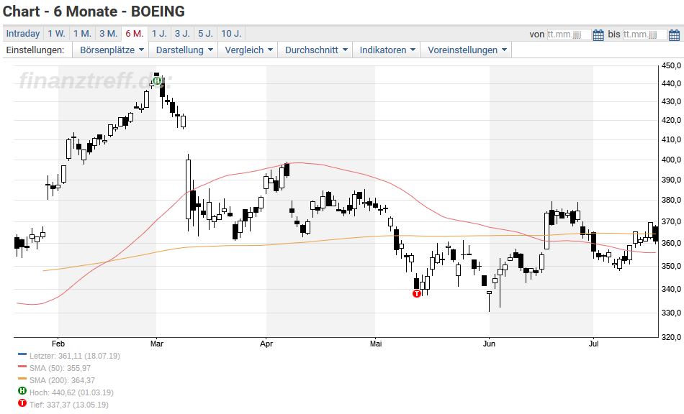Click the blue 'Letzter' legend color swatch
The width and height of the screenshot is (684, 414).
22,354
